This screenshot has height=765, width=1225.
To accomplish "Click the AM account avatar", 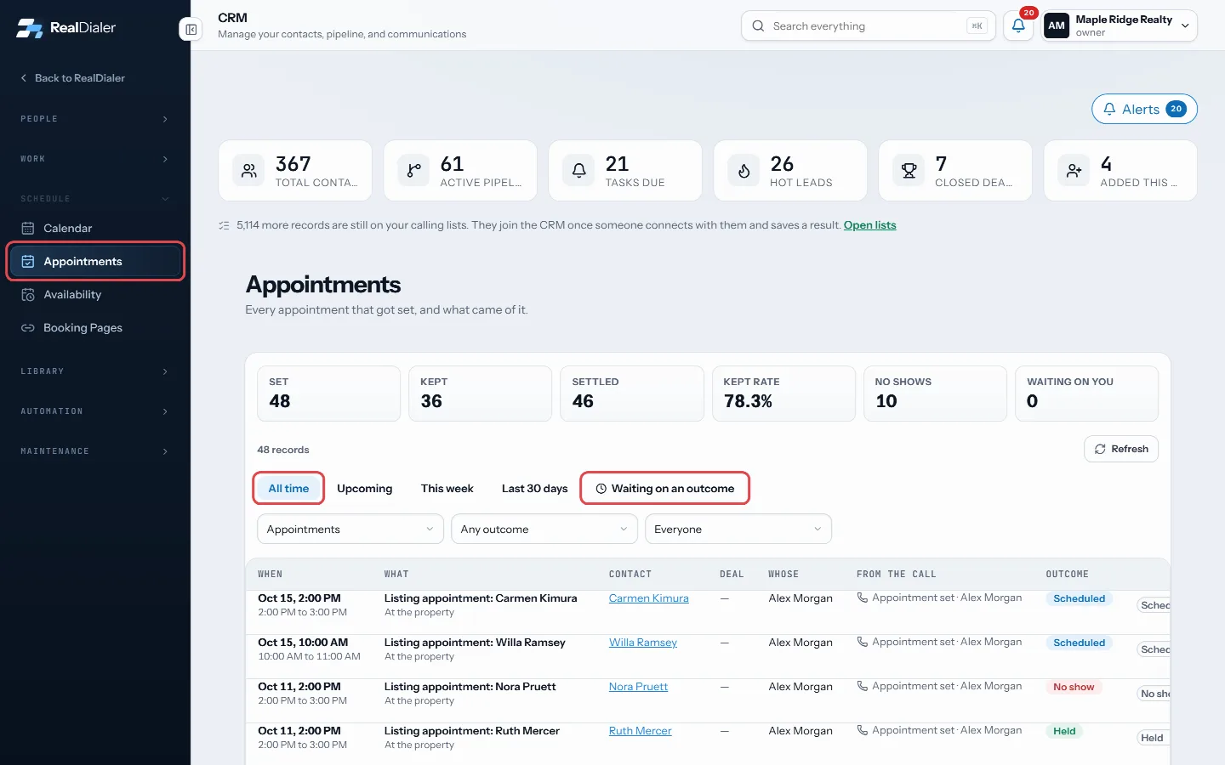I will (1057, 25).
